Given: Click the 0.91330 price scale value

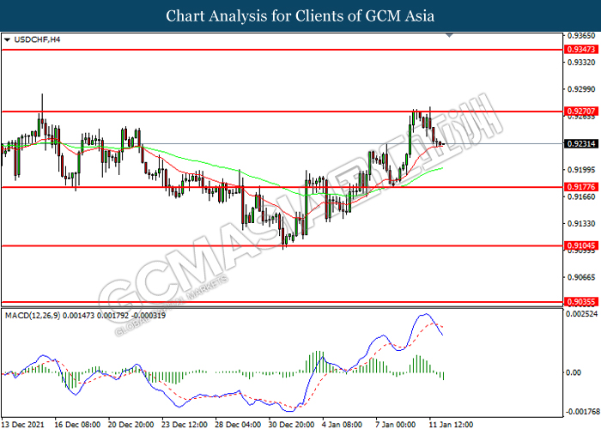Looking at the screenshot, I should 581,224.
